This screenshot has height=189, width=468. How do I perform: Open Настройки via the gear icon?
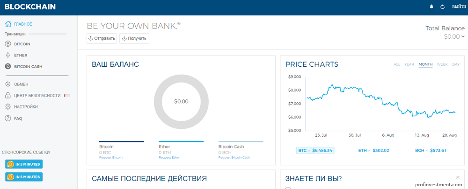(7, 107)
